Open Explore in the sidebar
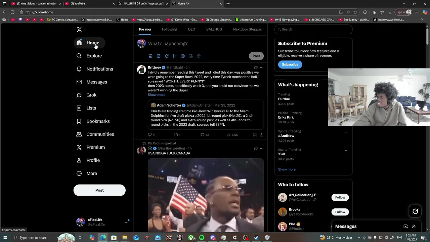 [x=89, y=56]
